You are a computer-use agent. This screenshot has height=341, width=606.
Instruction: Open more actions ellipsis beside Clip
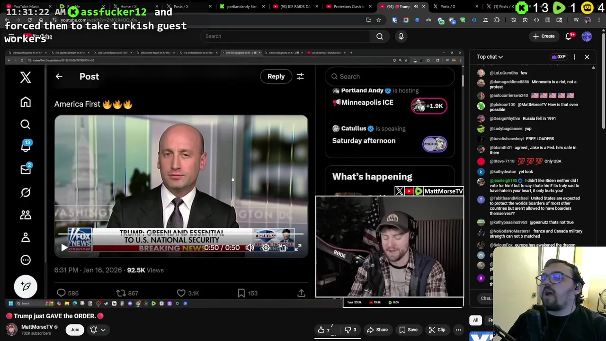(458, 330)
